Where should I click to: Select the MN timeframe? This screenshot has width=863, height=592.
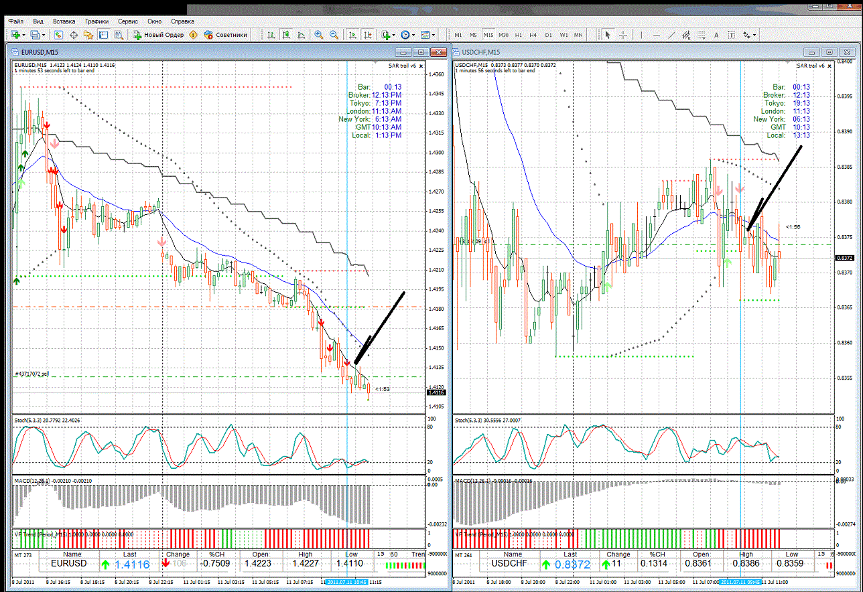pos(578,34)
